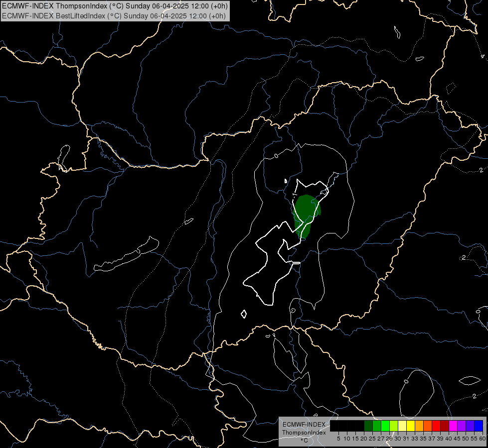Select the pale yellow 30–31 legend swatch
Viewport: 488px width, 448px height.
[x=402, y=426]
